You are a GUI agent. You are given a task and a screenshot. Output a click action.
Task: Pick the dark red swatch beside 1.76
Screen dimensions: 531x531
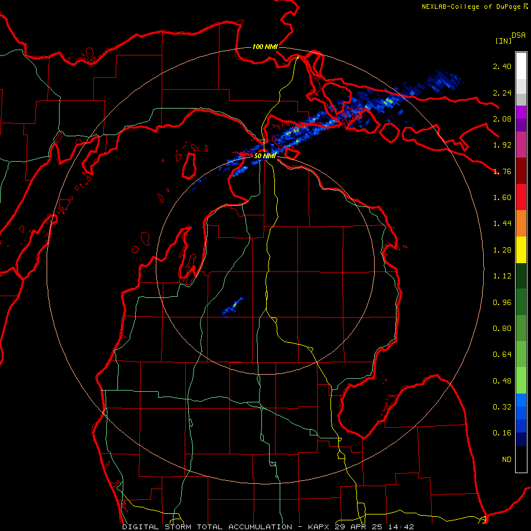coord(521,171)
